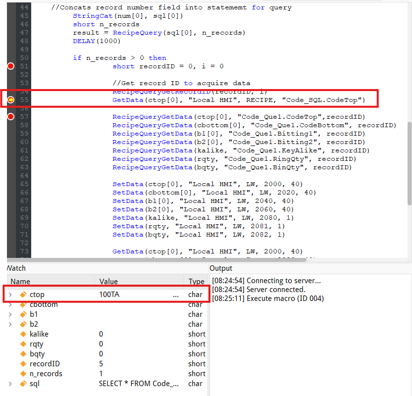The image size is (412, 396).
Task: Click the kalike variable diamond icon
Action: (23, 334)
